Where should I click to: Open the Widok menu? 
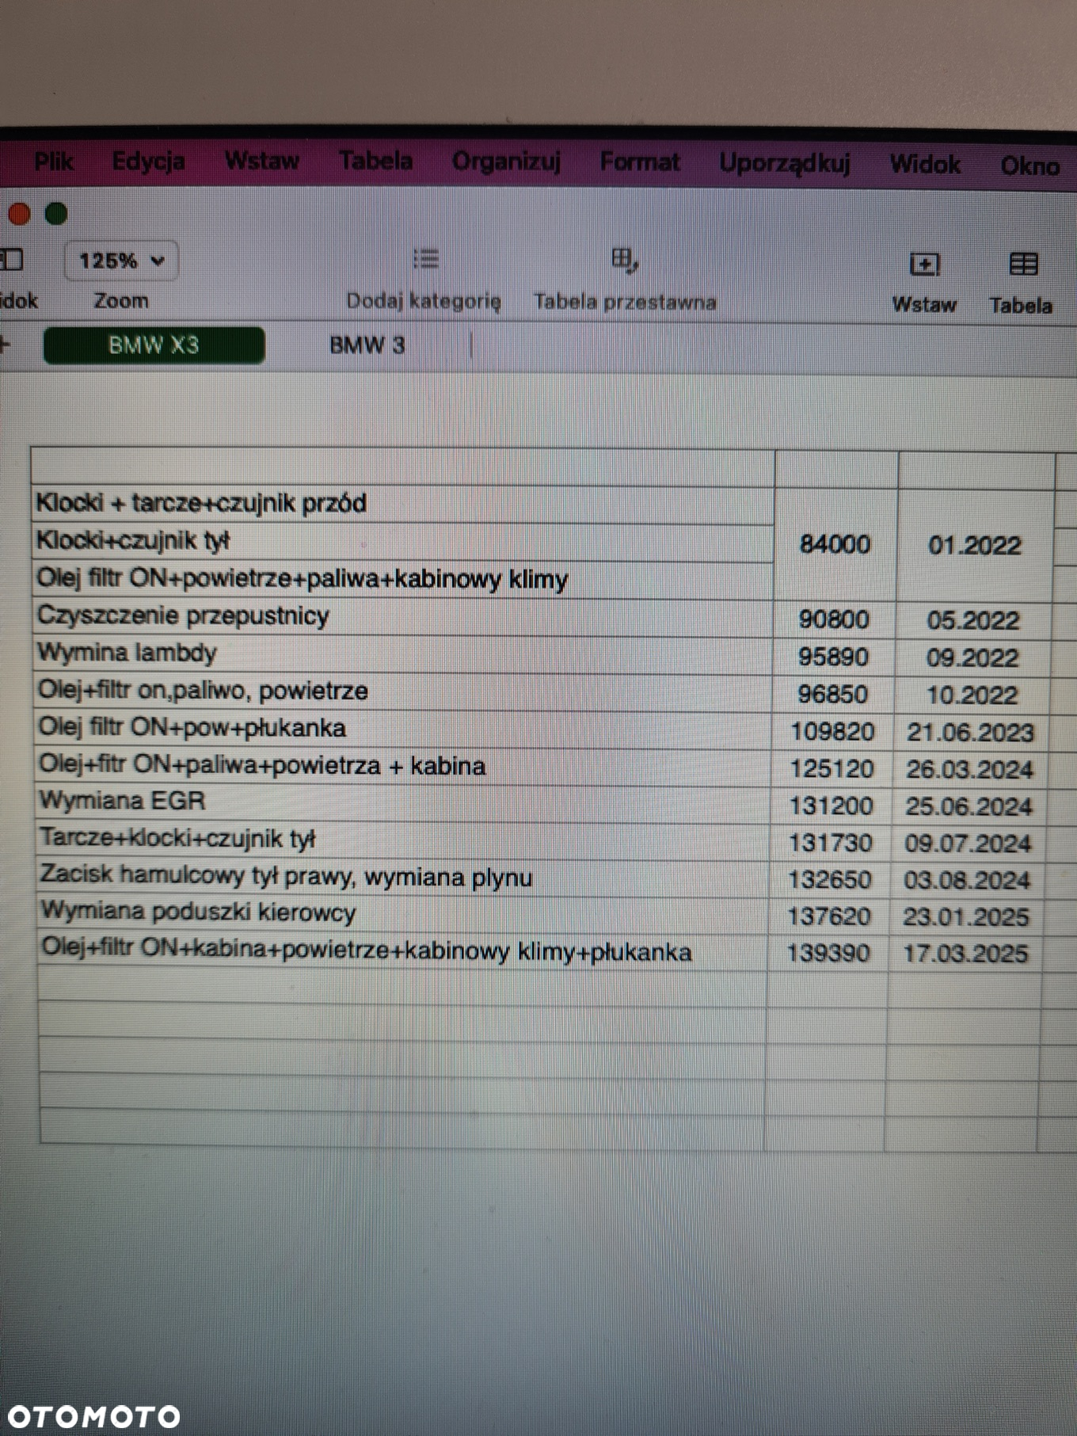coord(925,165)
